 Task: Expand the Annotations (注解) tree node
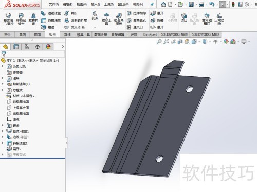(x=3, y=78)
